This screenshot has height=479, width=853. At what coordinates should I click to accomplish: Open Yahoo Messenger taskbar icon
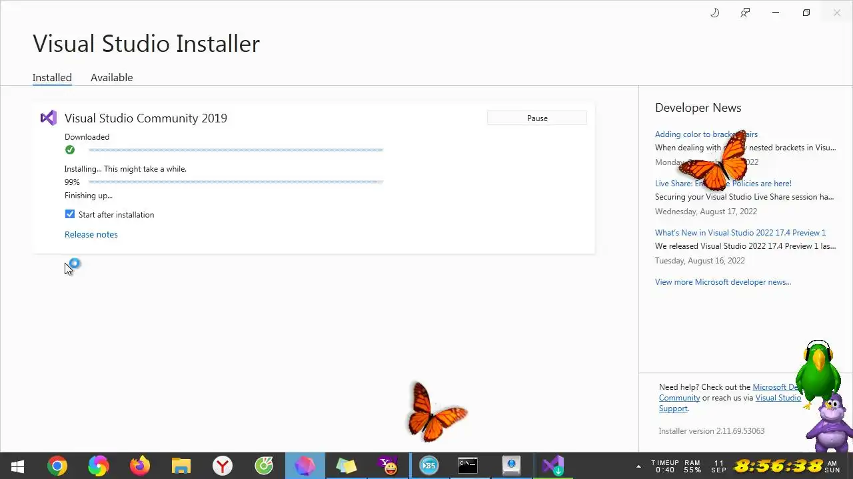tap(387, 466)
